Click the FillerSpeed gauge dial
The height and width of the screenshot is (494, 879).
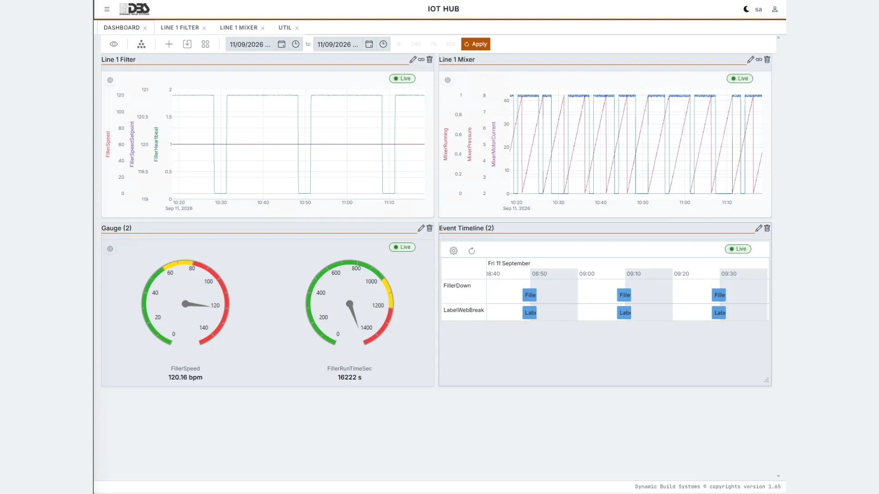coord(185,303)
